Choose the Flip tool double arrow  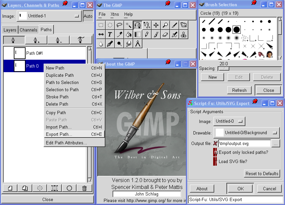[x=101, y=34]
